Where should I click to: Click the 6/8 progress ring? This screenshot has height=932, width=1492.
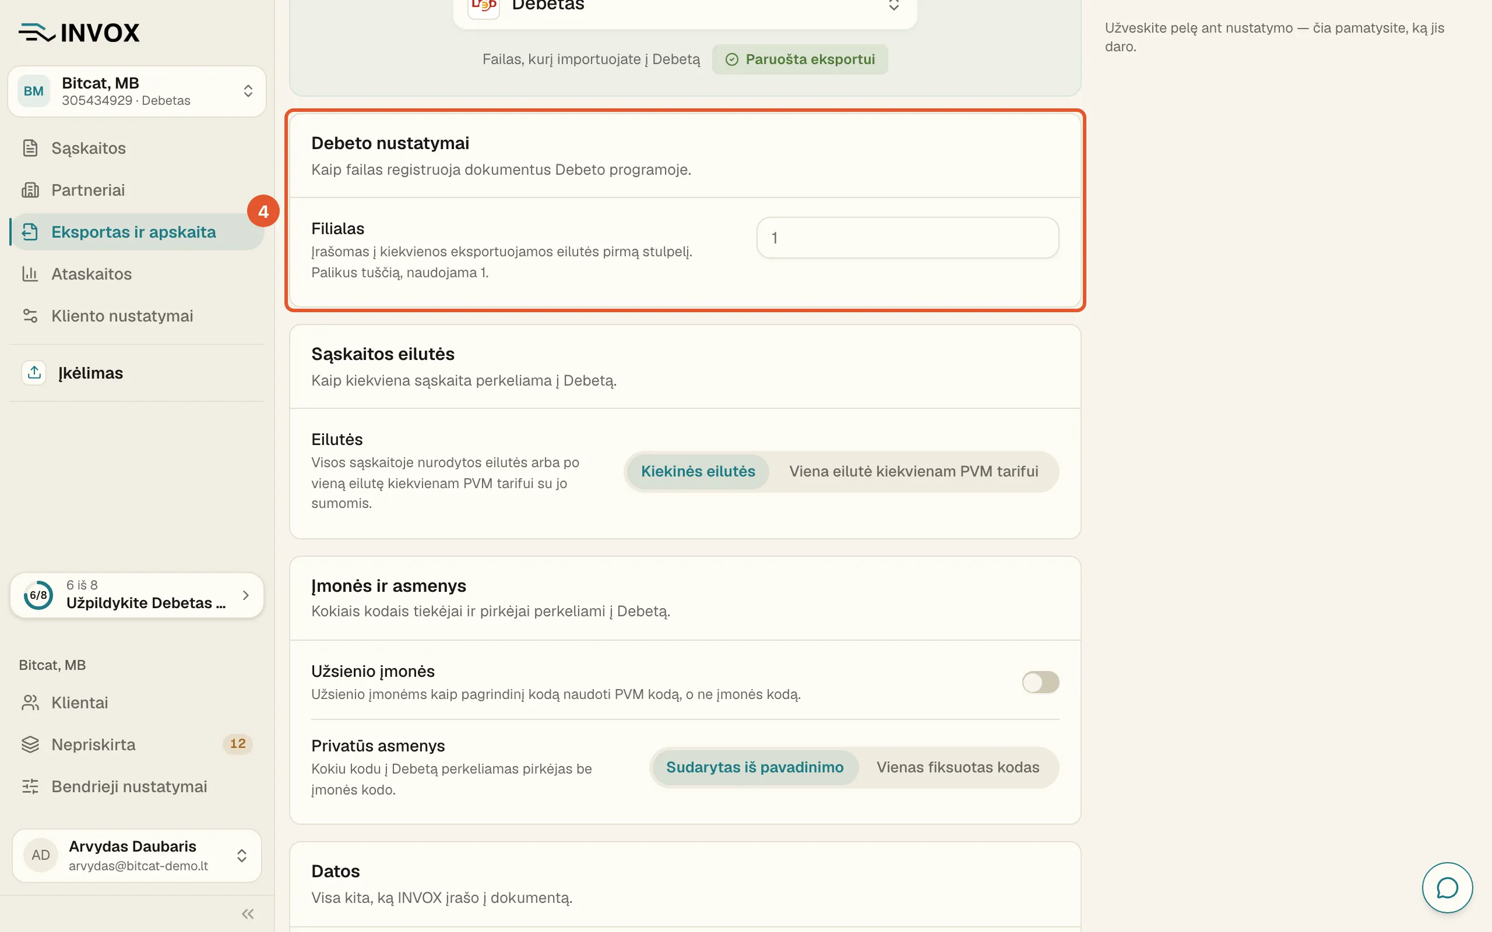38,595
